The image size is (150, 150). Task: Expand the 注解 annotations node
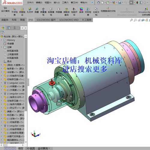click(x=1, y=47)
